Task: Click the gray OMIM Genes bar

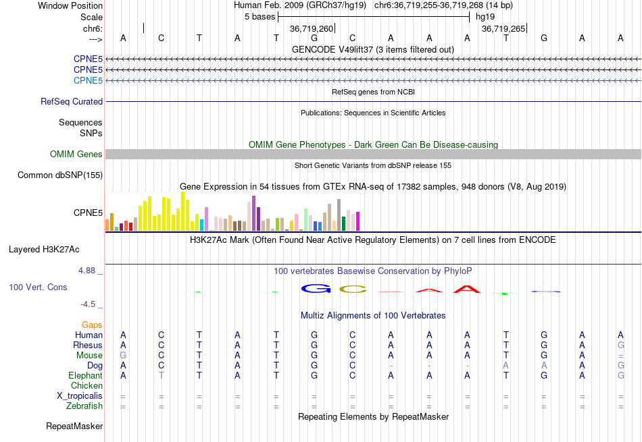Action: [373, 154]
